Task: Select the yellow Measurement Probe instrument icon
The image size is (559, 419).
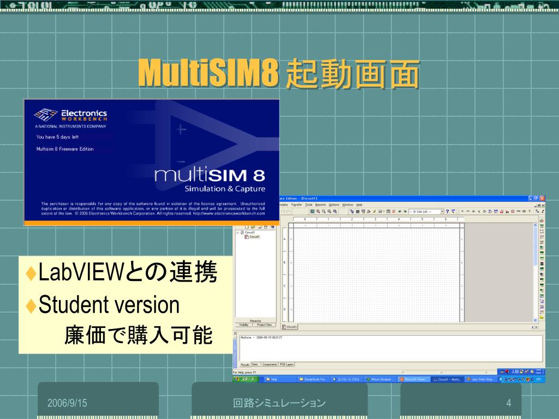Action: pyautogui.click(x=542, y=318)
